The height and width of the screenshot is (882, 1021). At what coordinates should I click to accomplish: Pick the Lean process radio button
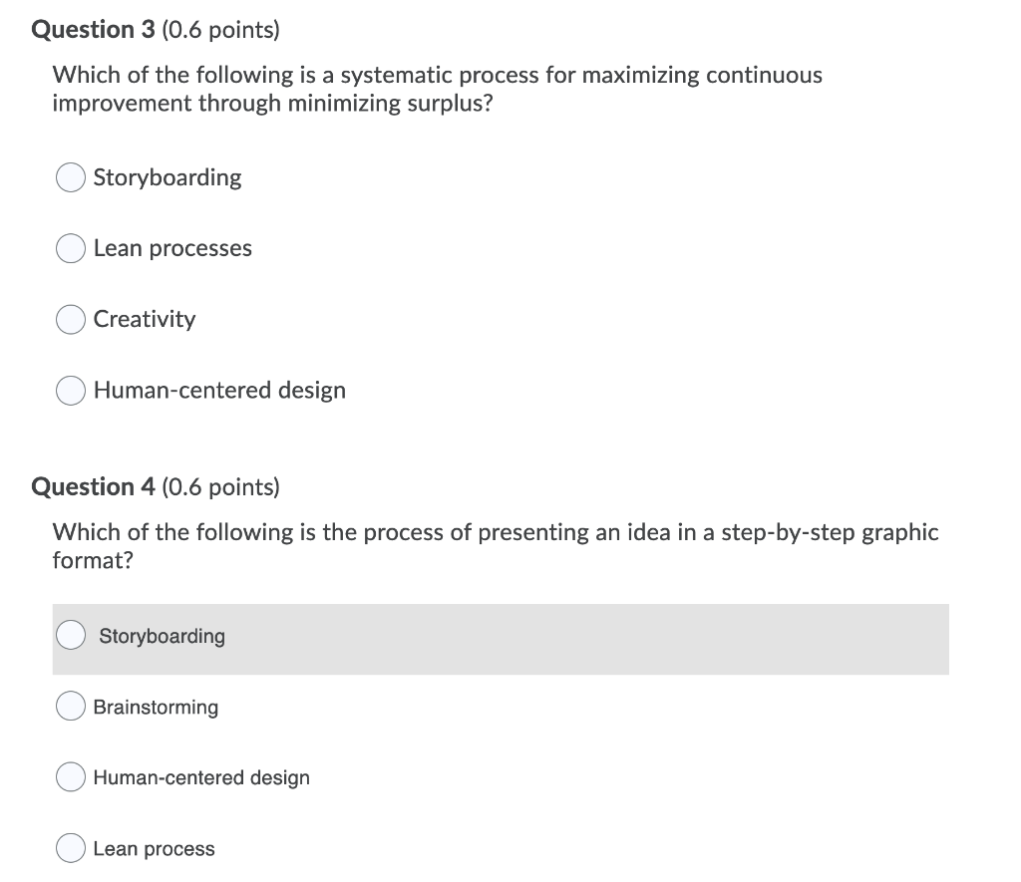click(71, 848)
